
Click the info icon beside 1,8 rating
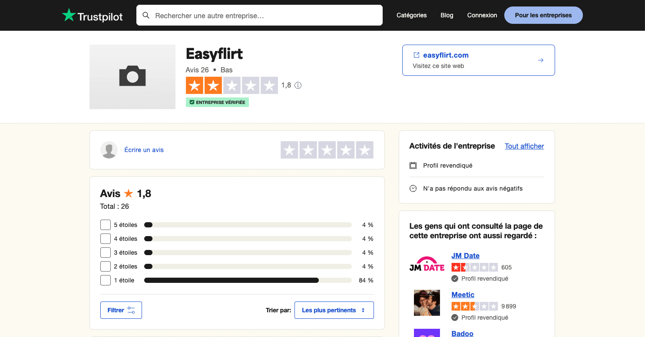pos(298,85)
